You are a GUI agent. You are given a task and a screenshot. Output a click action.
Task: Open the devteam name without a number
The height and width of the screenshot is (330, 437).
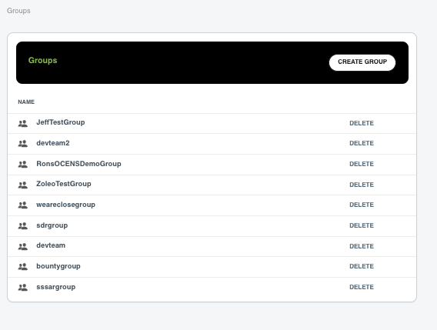click(x=51, y=245)
